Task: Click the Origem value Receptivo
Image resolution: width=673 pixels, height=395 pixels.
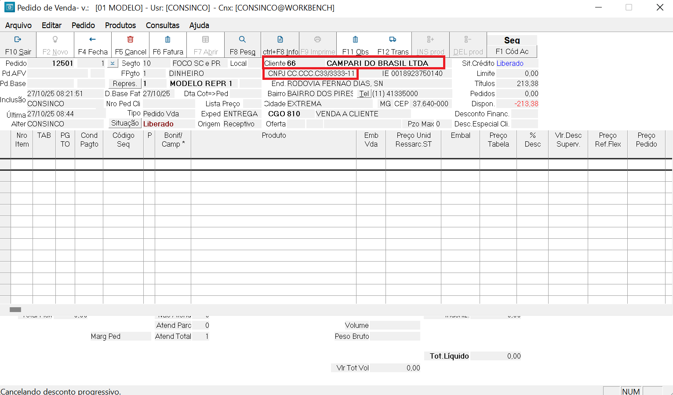Action: click(239, 124)
